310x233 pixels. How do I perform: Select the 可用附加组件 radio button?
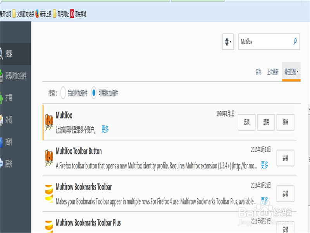pyautogui.click(x=94, y=93)
